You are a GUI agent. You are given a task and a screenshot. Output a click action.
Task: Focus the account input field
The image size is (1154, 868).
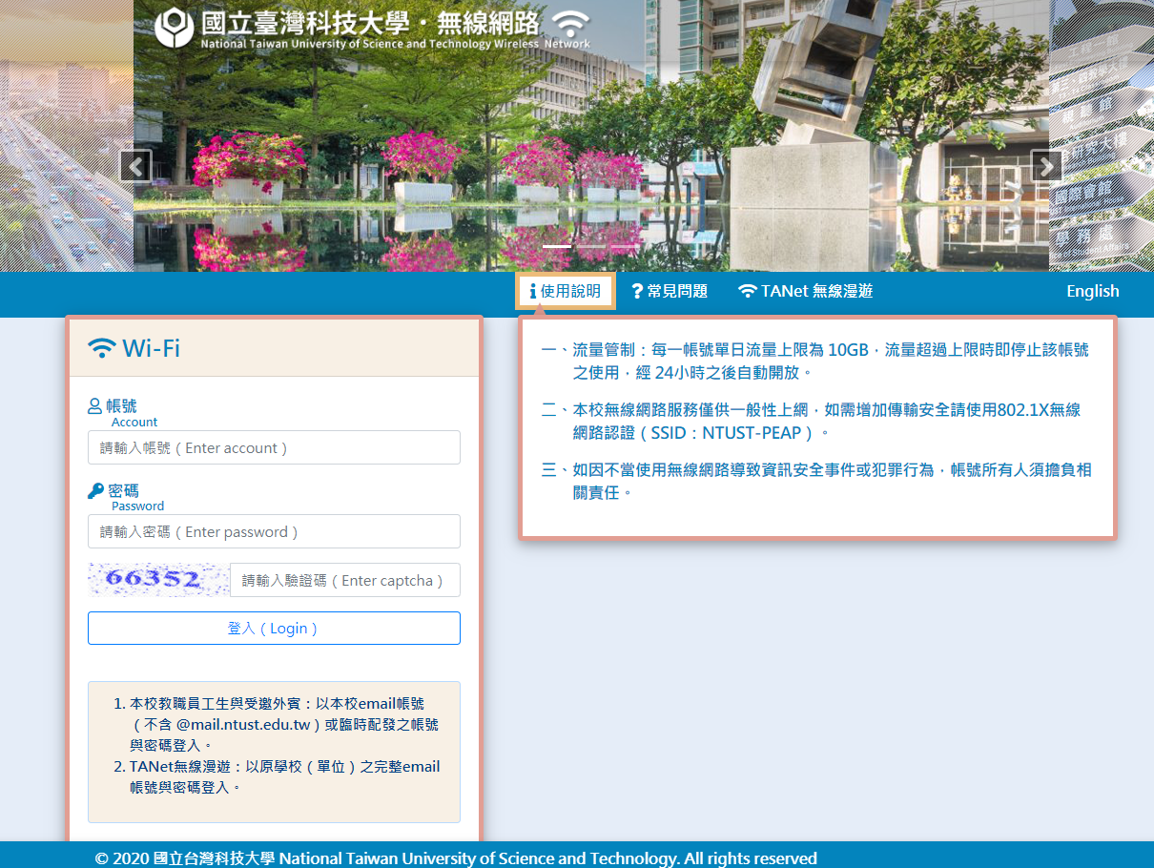pos(274,447)
